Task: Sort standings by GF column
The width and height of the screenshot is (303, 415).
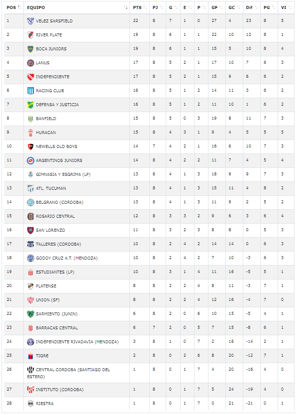Action: click(215, 7)
